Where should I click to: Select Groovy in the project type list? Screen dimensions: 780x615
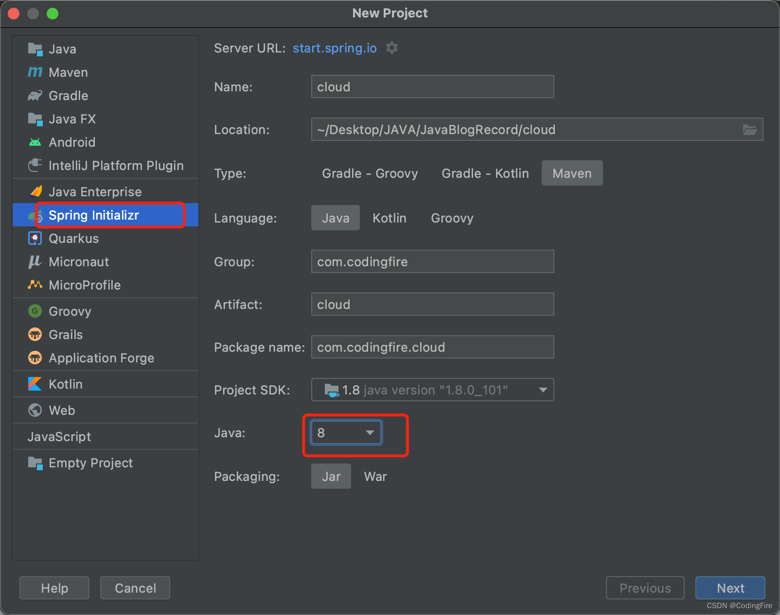106,311
